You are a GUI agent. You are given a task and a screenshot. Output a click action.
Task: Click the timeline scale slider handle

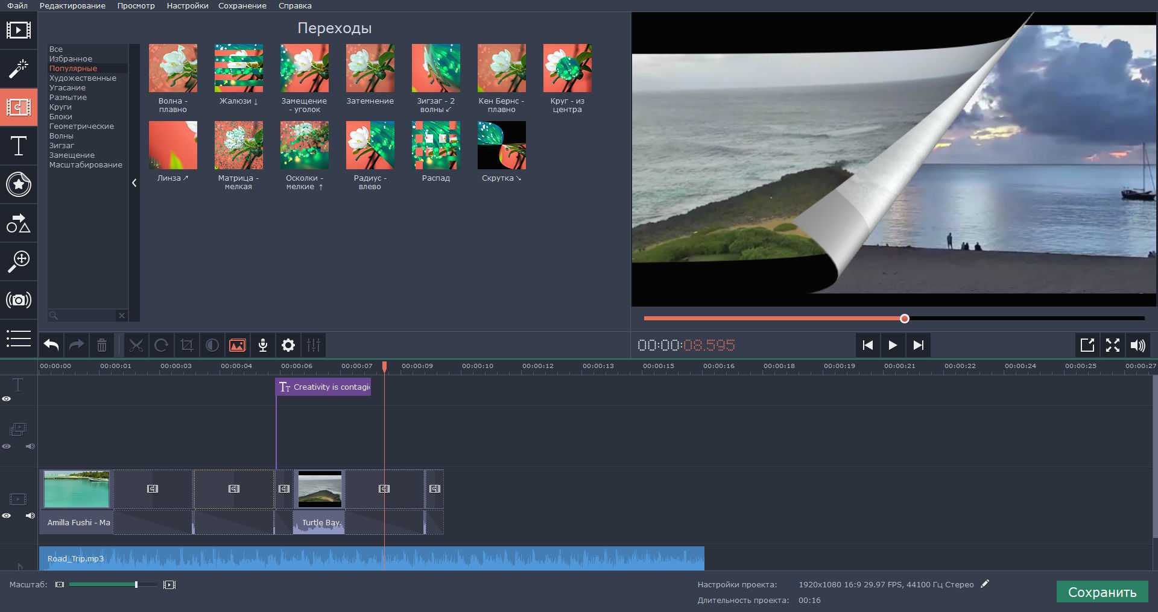coord(136,584)
